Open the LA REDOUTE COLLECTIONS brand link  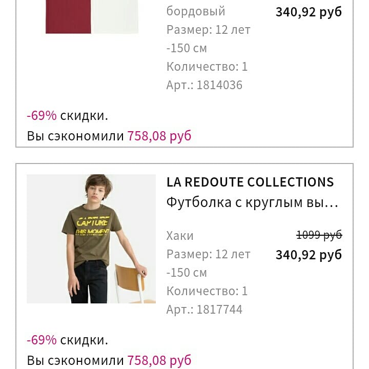pos(250,182)
